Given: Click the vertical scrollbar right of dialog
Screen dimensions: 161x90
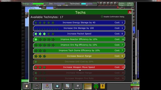Looking at the screenshot, I should point(136,56).
